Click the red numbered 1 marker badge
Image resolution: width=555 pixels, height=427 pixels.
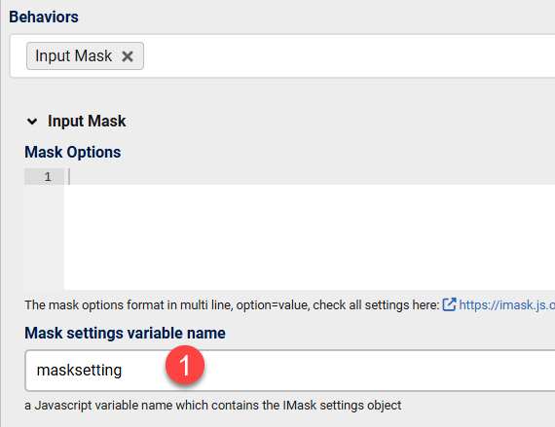tap(185, 365)
